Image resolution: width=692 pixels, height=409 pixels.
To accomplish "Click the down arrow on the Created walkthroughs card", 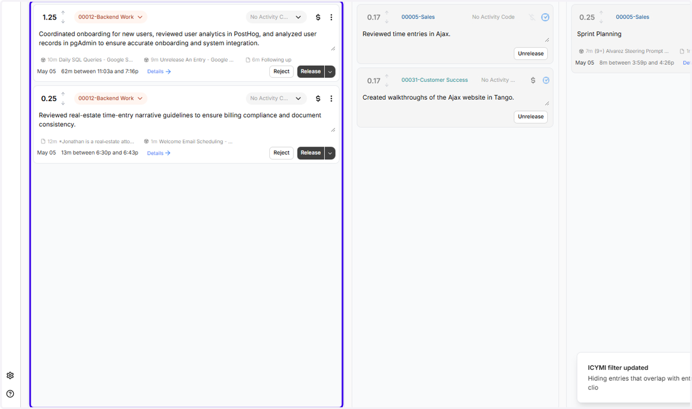I will coord(387,85).
